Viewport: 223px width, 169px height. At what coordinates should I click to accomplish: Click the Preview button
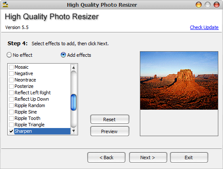[110, 131]
